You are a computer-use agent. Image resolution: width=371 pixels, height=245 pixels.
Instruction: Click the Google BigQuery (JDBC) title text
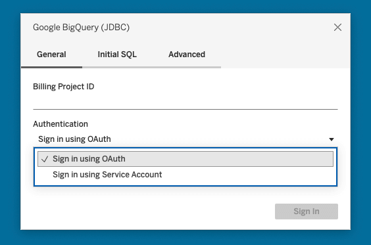coord(81,28)
